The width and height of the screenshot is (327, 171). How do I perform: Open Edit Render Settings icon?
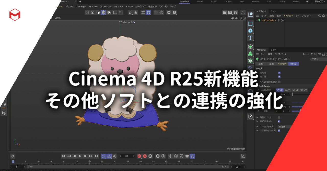click(x=236, y=12)
